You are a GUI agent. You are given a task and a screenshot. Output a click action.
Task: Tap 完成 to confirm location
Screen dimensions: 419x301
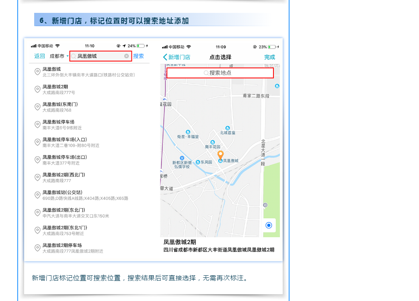[x=269, y=57]
